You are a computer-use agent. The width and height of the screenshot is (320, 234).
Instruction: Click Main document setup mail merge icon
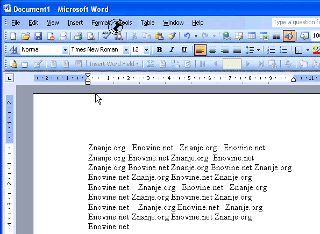click(13, 64)
